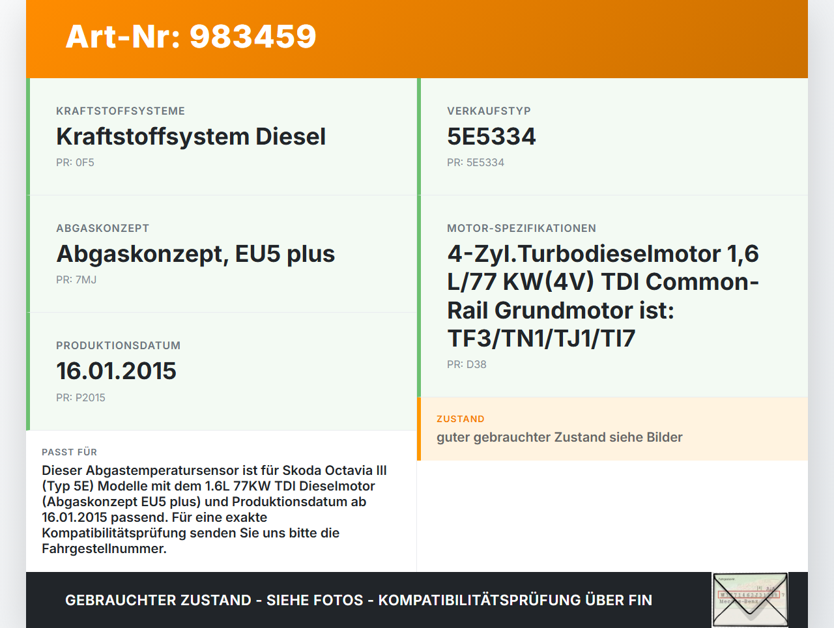Click the PR: 5E5334 code

475,163
